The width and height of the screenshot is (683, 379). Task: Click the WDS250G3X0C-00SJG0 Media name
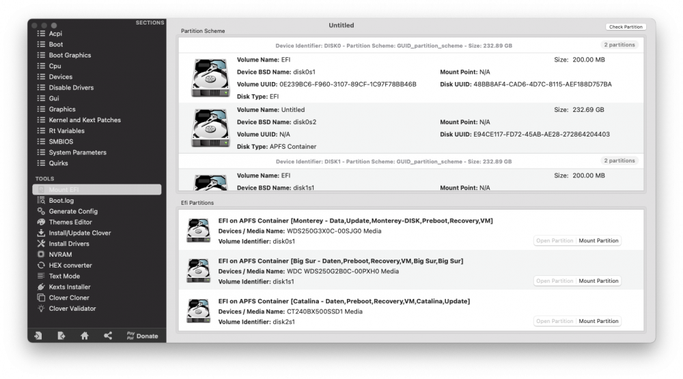tap(334, 231)
